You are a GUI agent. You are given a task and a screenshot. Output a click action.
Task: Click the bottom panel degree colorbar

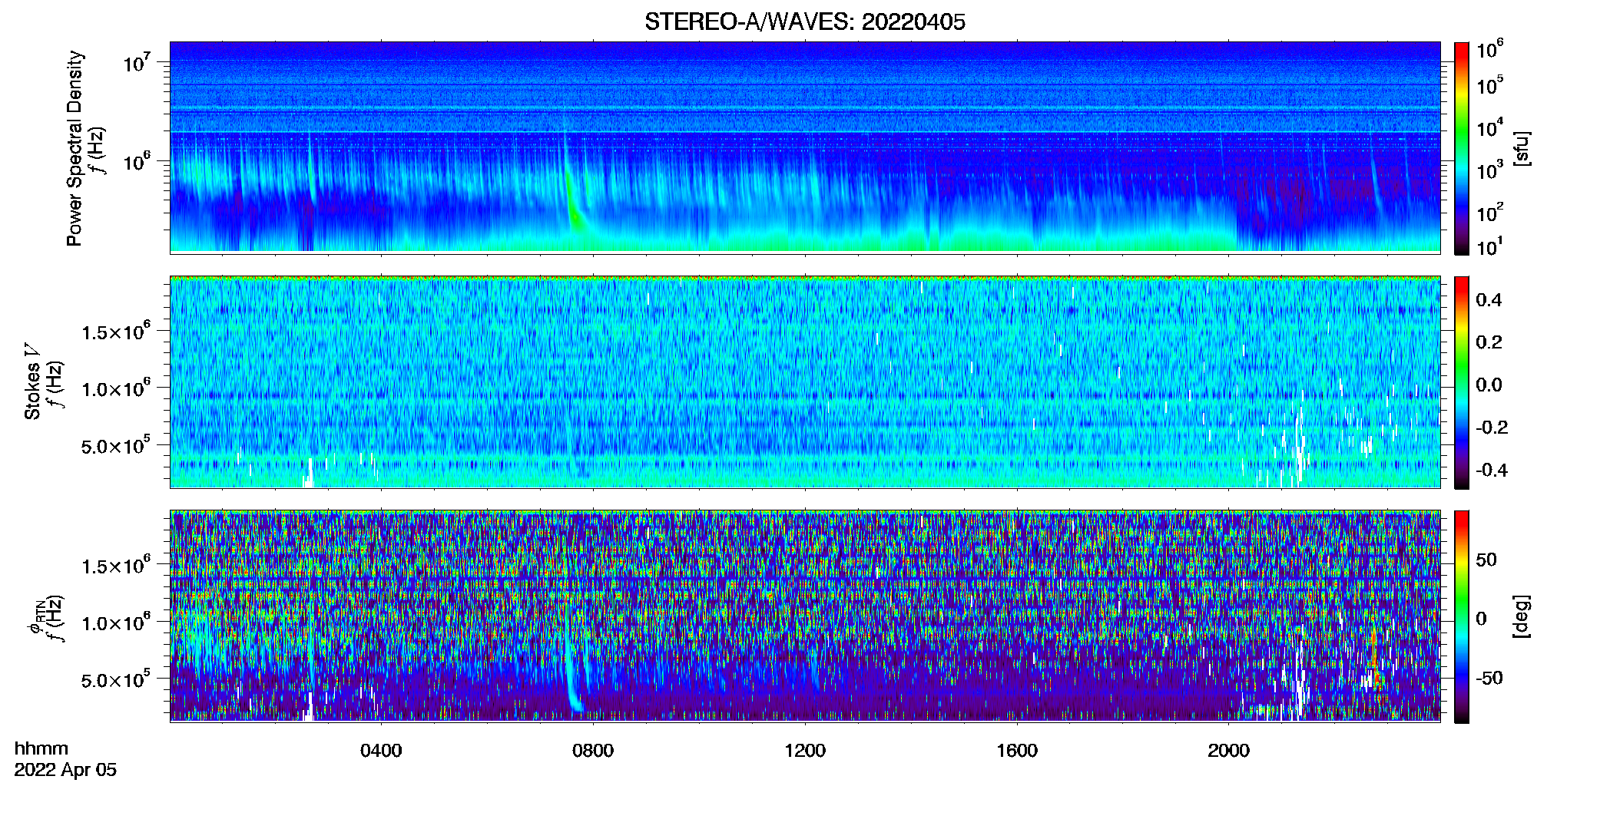(x=1462, y=616)
